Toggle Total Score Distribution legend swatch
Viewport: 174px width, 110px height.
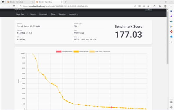point(92,52)
